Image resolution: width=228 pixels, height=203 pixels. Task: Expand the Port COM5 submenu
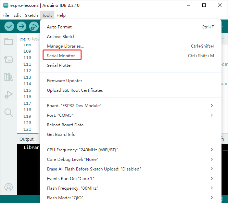coord(130,115)
